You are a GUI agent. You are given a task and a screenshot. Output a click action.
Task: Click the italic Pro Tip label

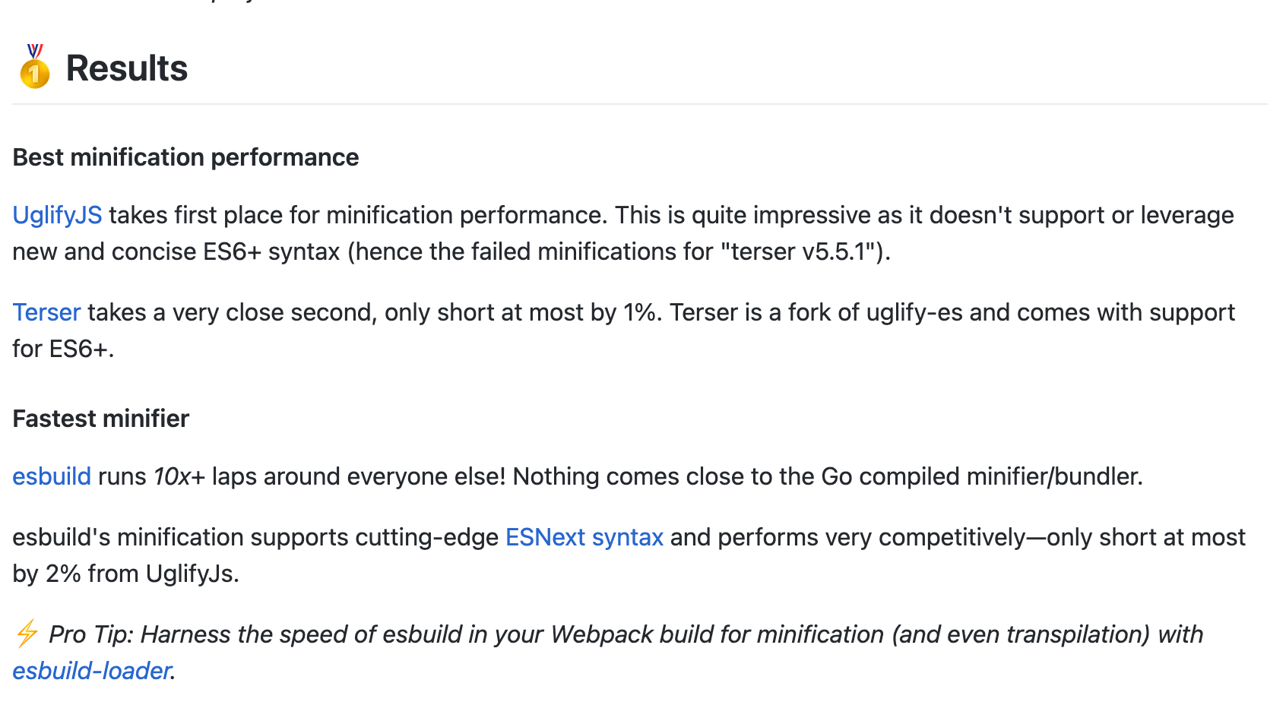click(90, 634)
